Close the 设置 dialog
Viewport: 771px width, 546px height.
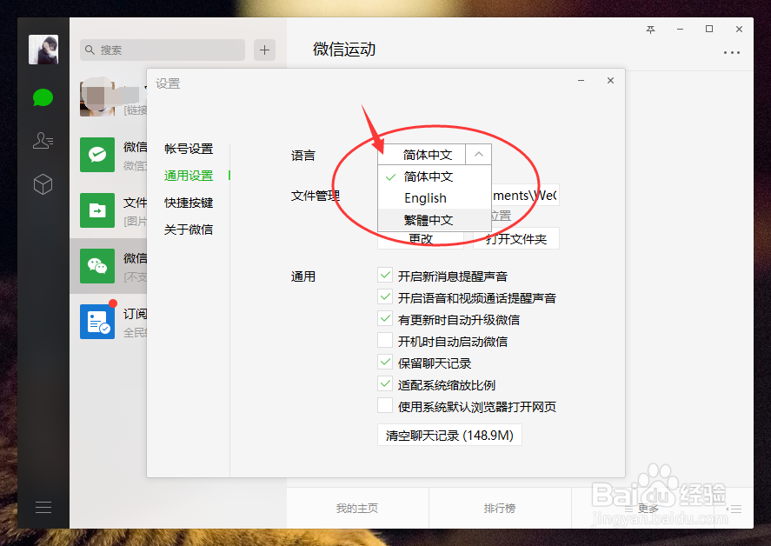click(x=610, y=80)
